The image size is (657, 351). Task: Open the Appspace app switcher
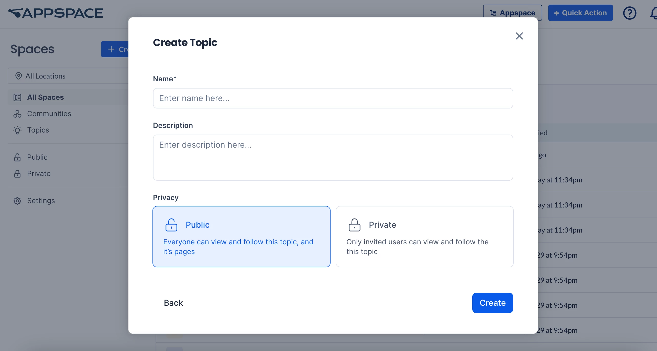pos(512,13)
